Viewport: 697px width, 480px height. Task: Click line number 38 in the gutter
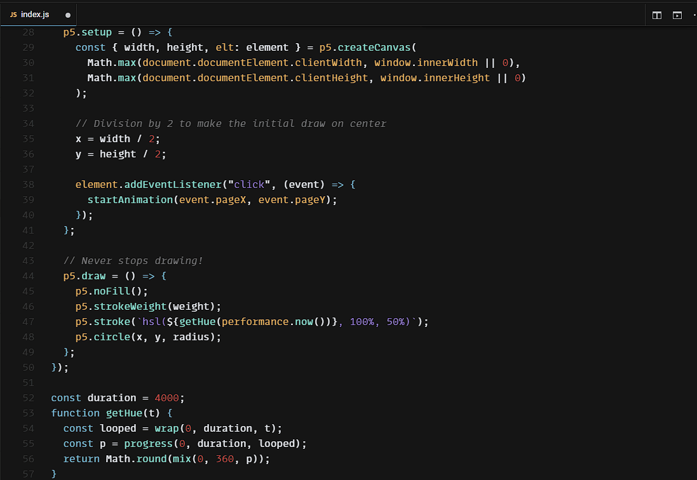tap(28, 184)
